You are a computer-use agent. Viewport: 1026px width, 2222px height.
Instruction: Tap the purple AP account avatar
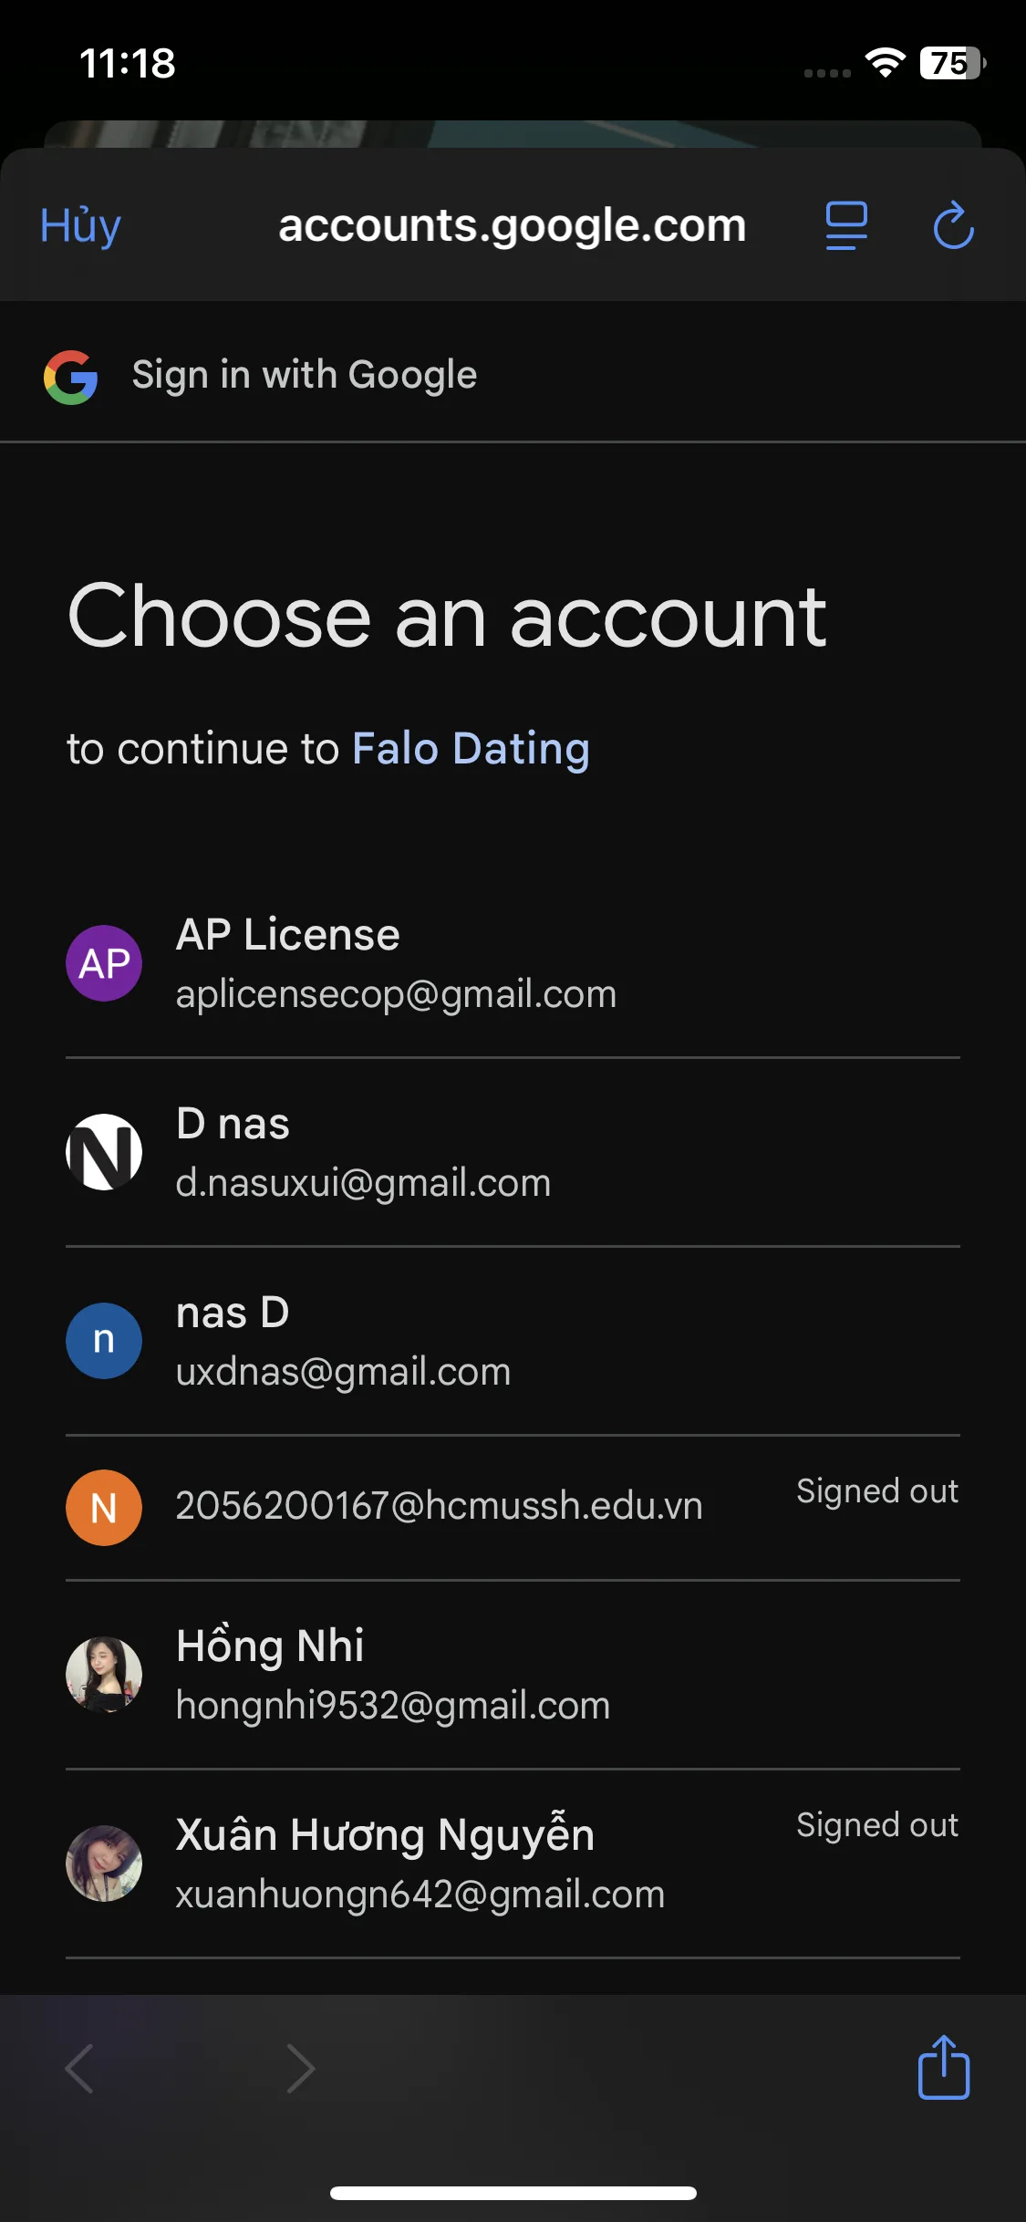[104, 963]
